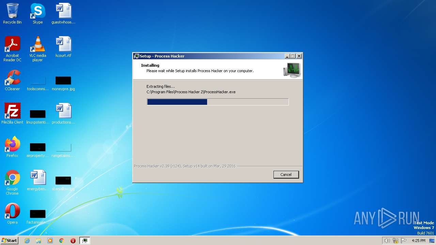
Task: Click the 4:25 PM system clock
Action: [x=418, y=241]
